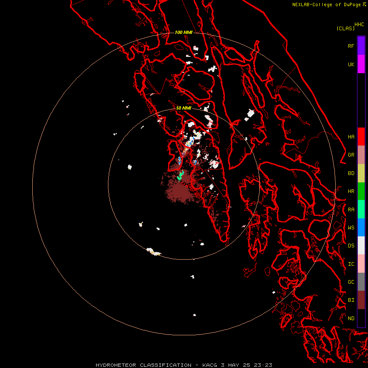Click the HR green legend swatch
The height and width of the screenshot is (368, 368).
(x=361, y=191)
